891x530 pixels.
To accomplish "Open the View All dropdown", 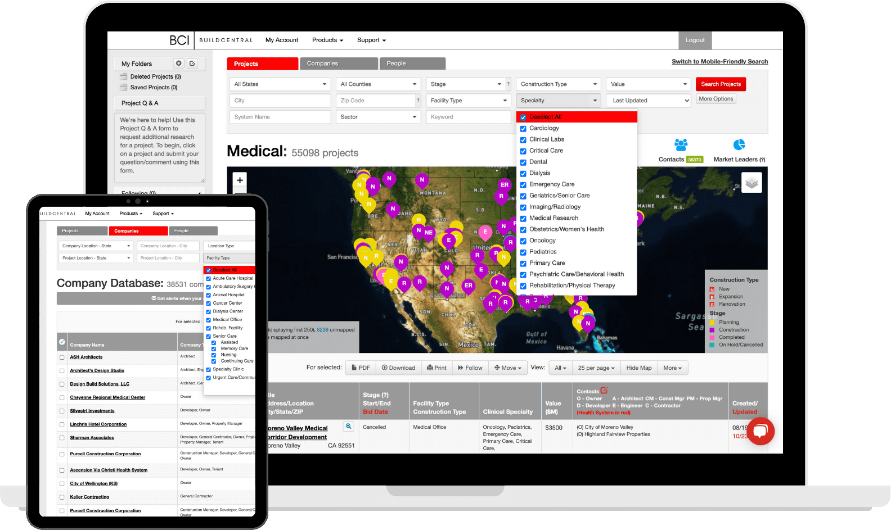I will point(560,368).
